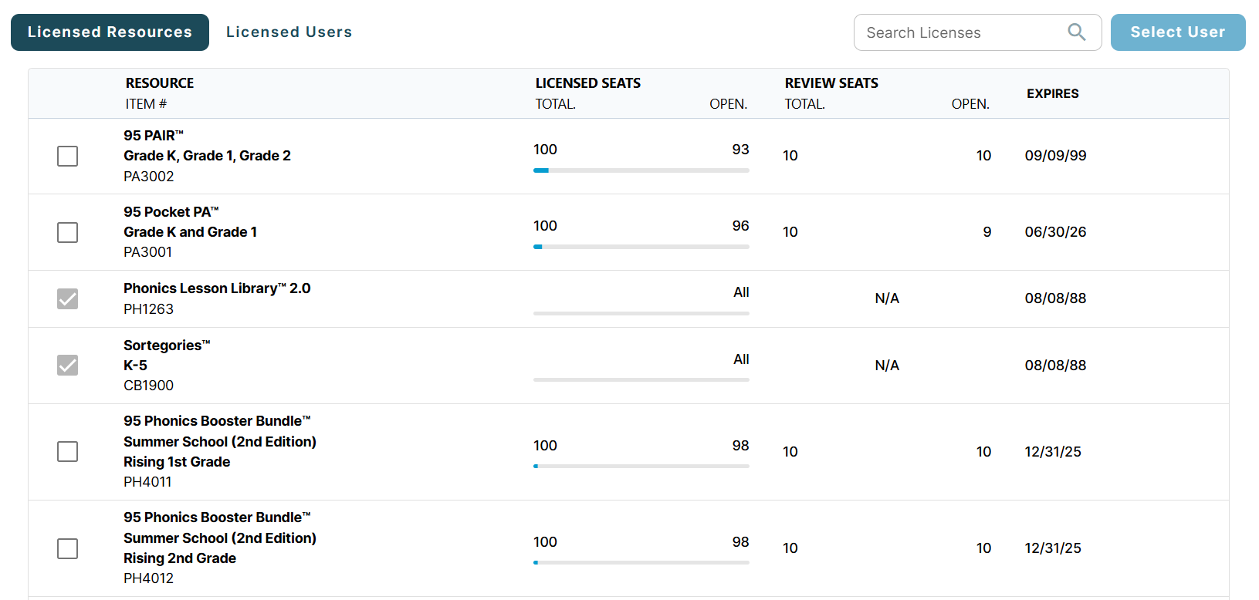Screen dimensions: 1259x600
Task: Click Phonics Lesson Library expiry 08/08/88
Action: pyautogui.click(x=1055, y=298)
